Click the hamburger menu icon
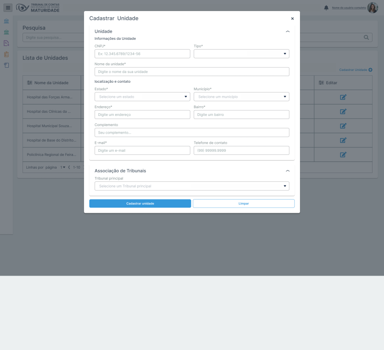Image resolution: width=384 pixels, height=350 pixels. pos(8,8)
